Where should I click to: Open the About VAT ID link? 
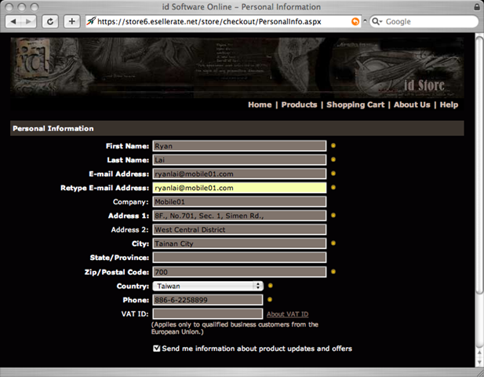coord(287,314)
